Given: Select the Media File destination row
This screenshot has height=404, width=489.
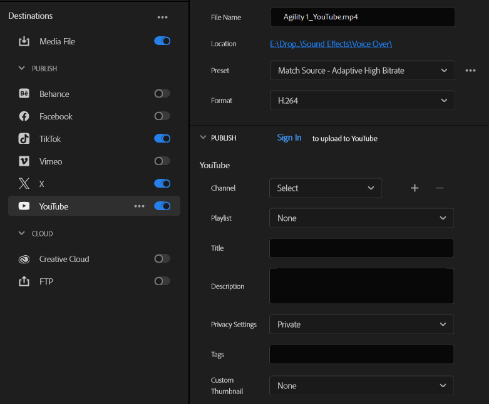Looking at the screenshot, I should [94, 41].
